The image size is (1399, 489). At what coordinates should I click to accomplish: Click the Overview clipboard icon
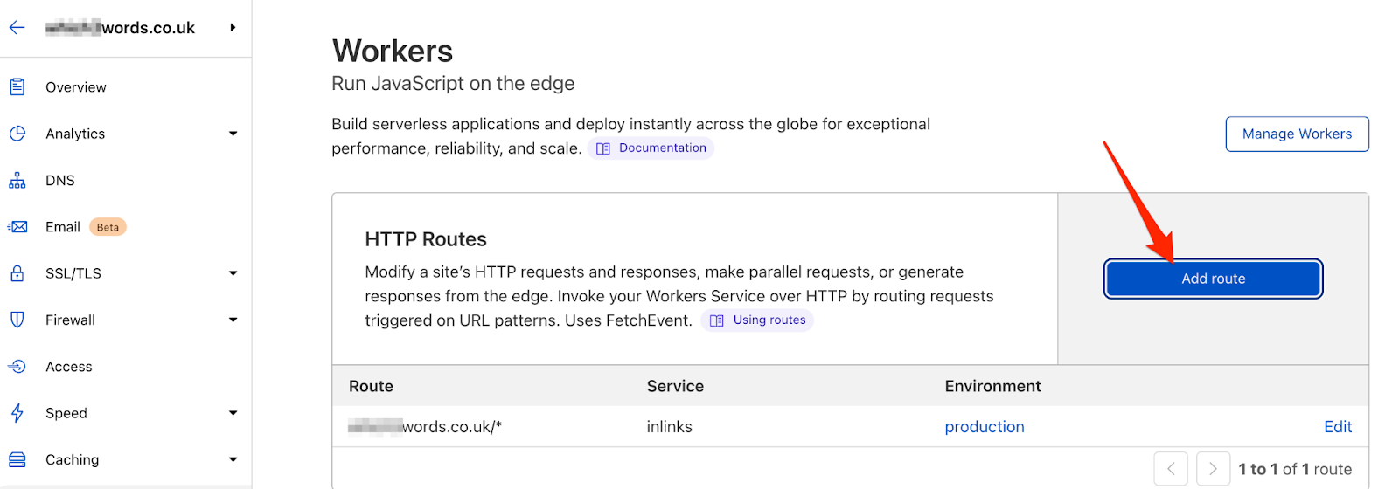point(17,87)
